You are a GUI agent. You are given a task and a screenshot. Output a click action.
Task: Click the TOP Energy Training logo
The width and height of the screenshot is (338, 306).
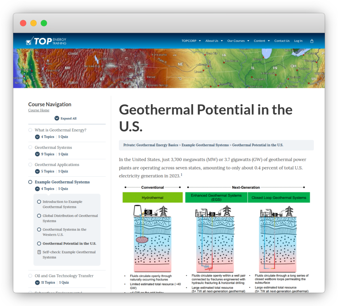pos(46,41)
